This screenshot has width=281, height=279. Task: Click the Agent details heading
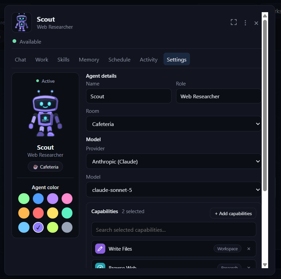point(101,76)
